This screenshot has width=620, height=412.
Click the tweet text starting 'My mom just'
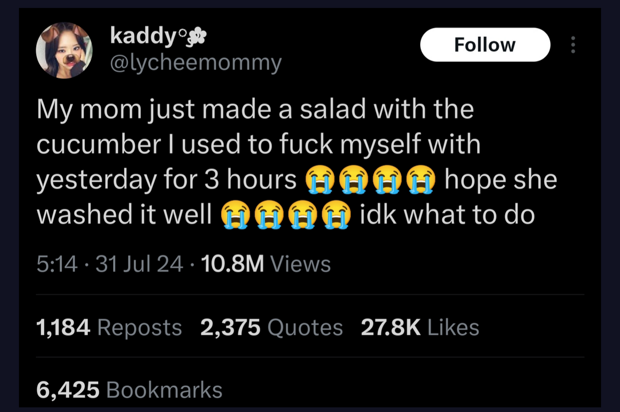coord(255,109)
